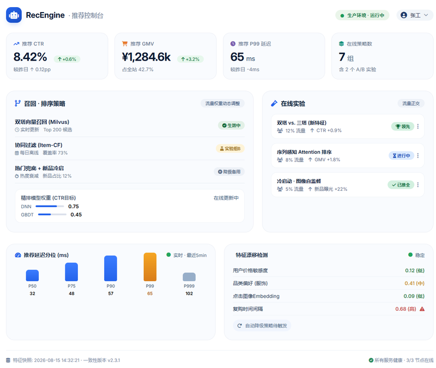This screenshot has width=436, height=368.
Task: Click the layers icon beside 在线策略数
Action: point(341,44)
